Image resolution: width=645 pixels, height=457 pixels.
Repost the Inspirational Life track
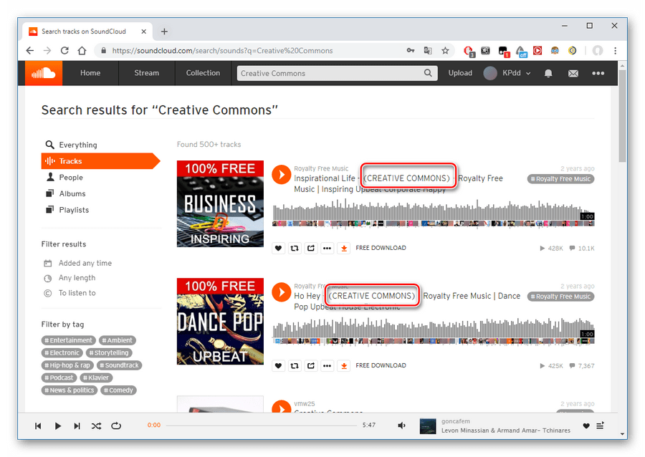pyautogui.click(x=295, y=248)
